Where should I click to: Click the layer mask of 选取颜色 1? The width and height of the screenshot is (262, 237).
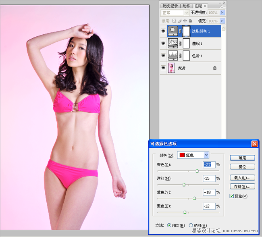click(186, 31)
